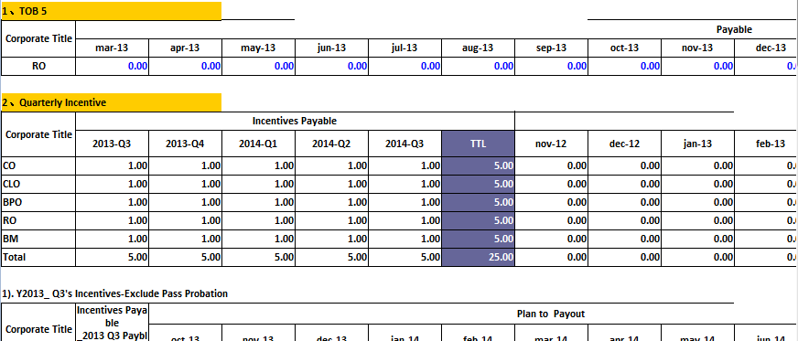Select the Y2013_ Q3's Incentives-Exclude Pass Probation heading
The image size is (798, 341).
tap(115, 293)
